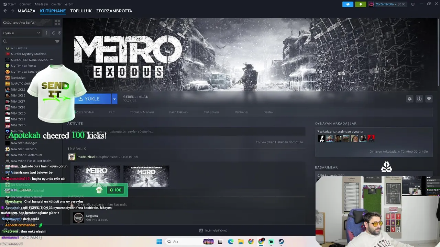Select New World: Aeternum
Screen dimensions: 440x247
(26, 155)
